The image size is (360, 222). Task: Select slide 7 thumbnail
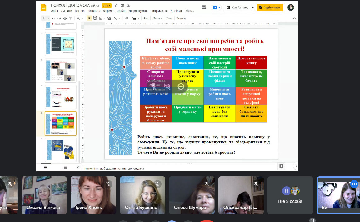(x=61, y=97)
